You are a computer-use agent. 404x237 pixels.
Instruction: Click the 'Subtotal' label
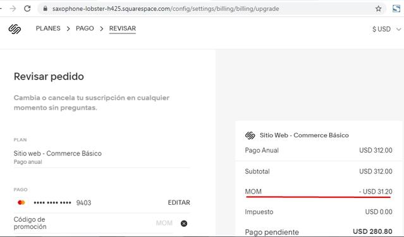(x=257, y=171)
